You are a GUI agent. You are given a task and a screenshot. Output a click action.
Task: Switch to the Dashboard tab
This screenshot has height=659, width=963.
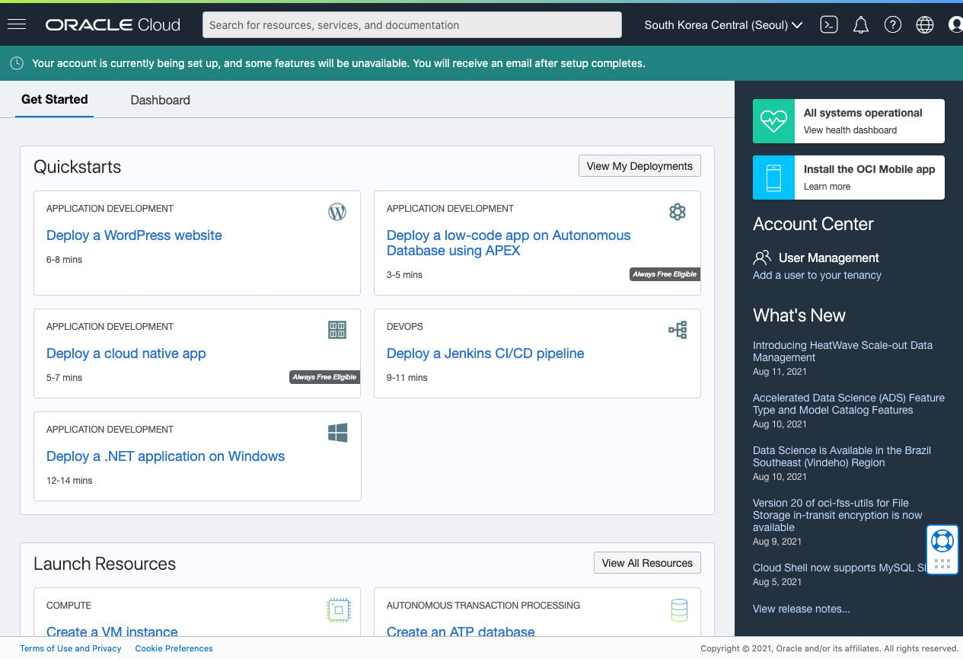[160, 100]
